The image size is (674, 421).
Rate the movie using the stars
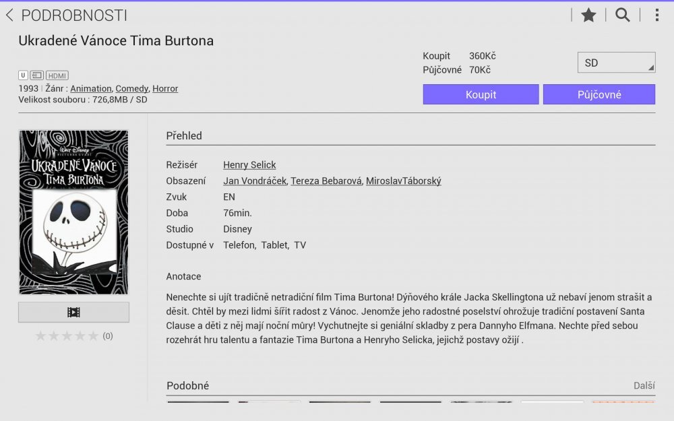coord(66,336)
